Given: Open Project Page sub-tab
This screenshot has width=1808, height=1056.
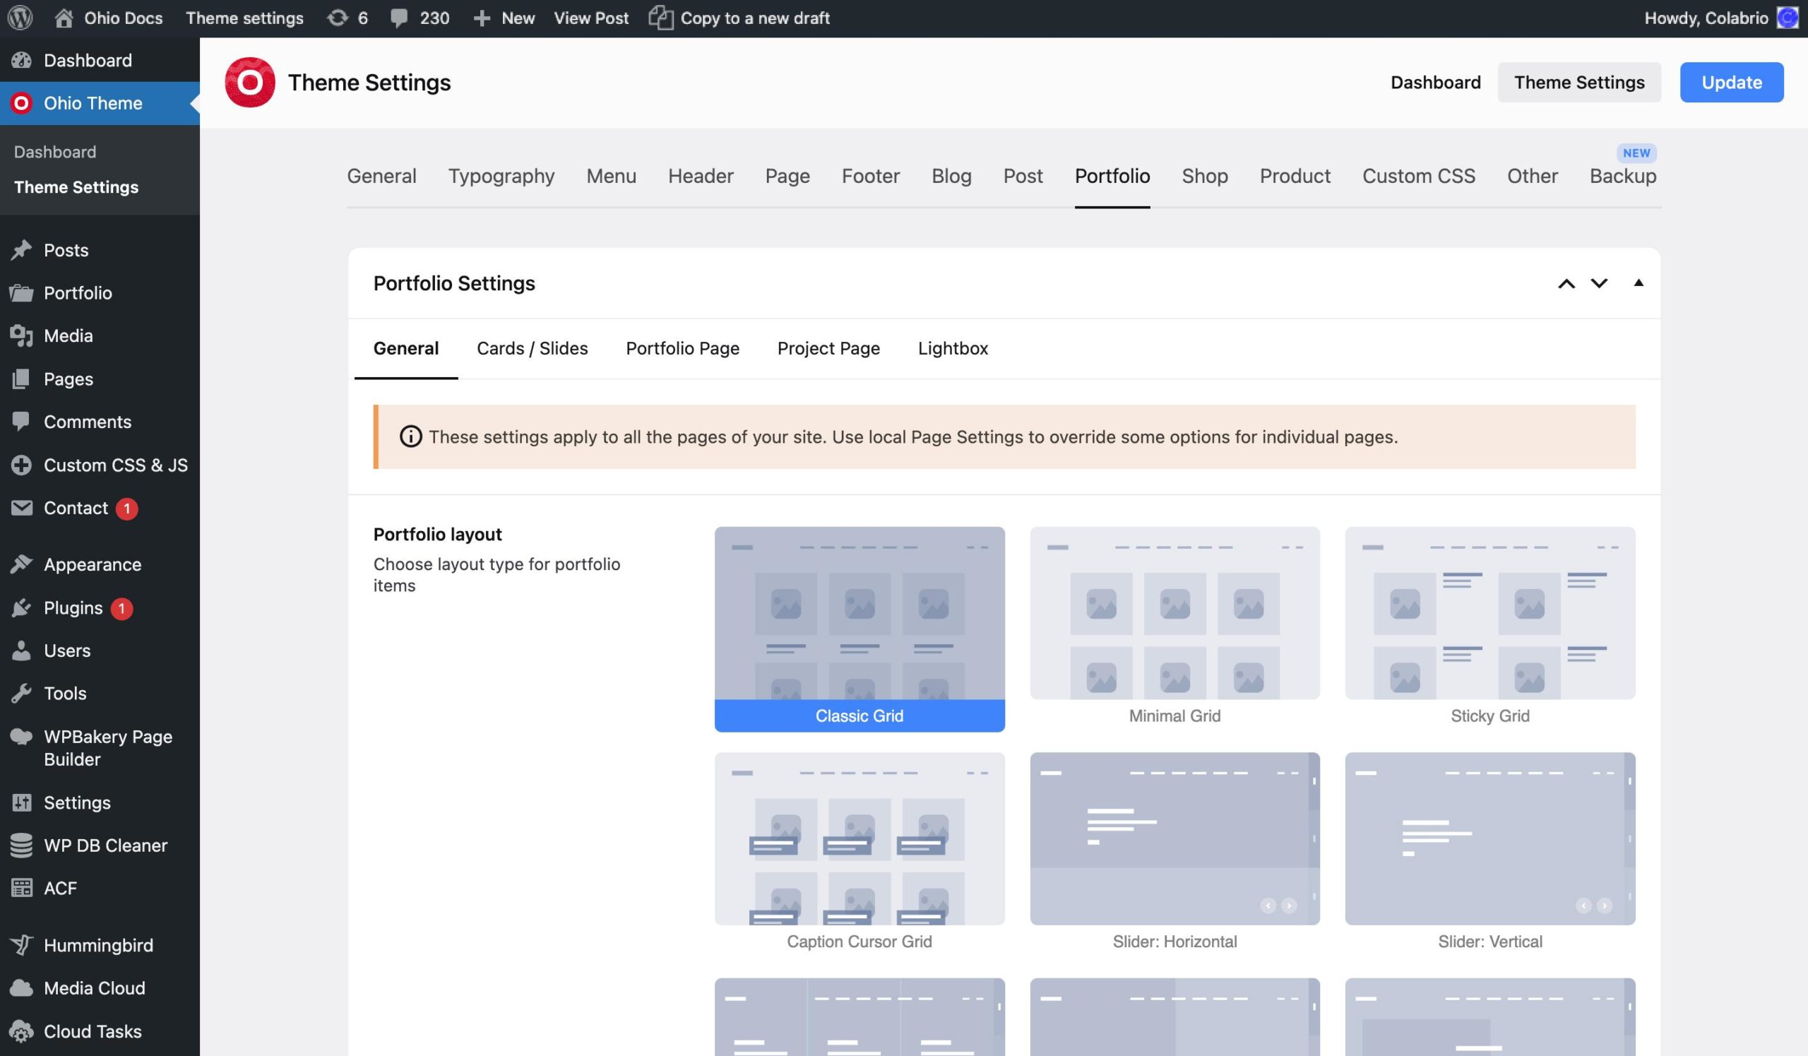Looking at the screenshot, I should coord(828,349).
